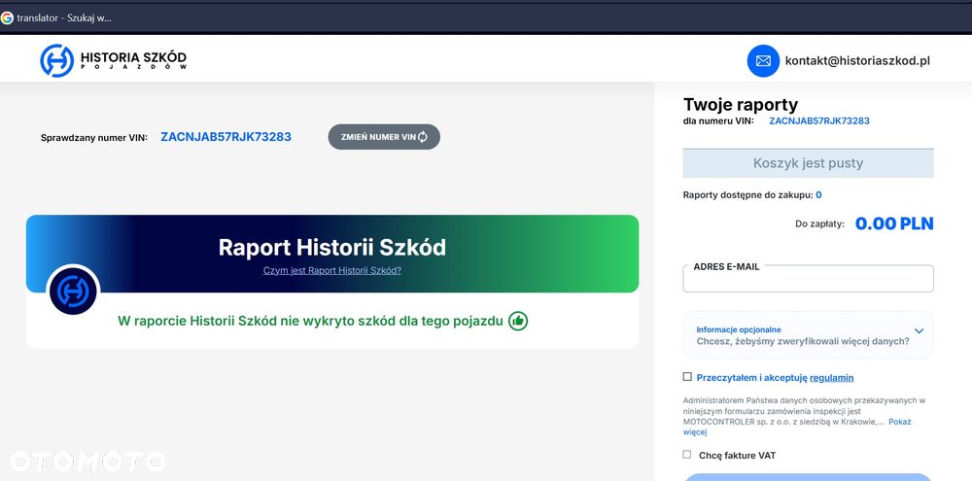The width and height of the screenshot is (972, 481).
Task: Click the 'Twoje raporty' heading
Action: pyautogui.click(x=741, y=104)
